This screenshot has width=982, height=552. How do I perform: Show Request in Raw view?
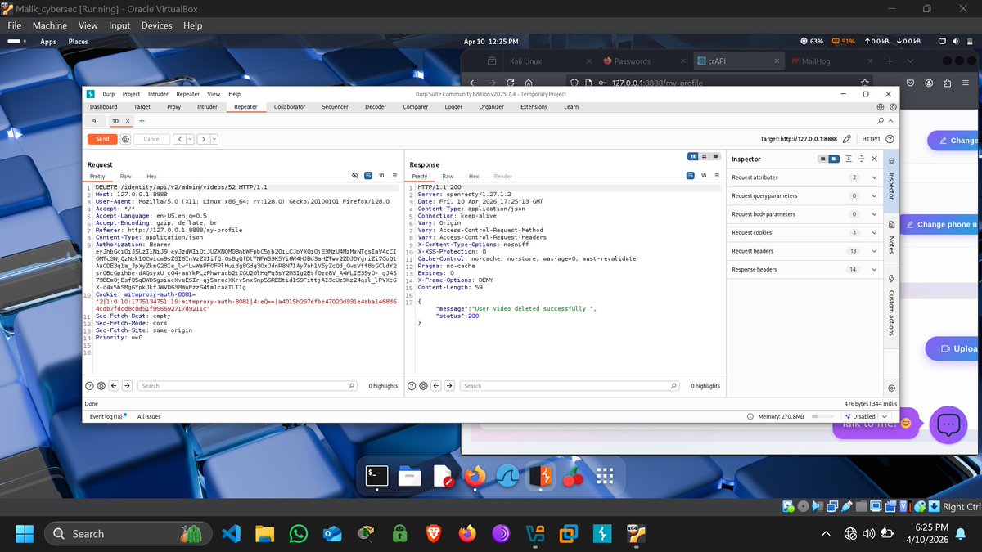[125, 177]
